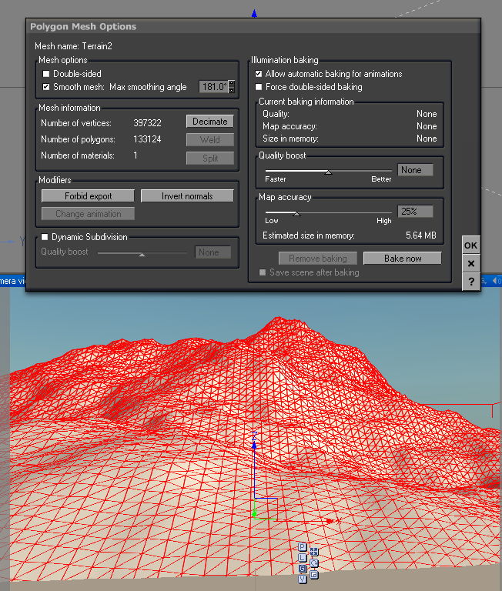Click the V gizmo icon in viewport

(303, 578)
